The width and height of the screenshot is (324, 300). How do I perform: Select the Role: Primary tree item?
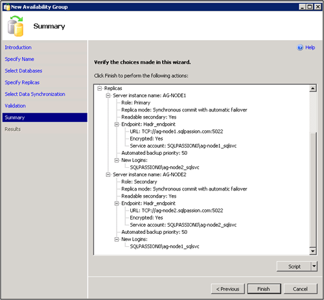point(135,102)
